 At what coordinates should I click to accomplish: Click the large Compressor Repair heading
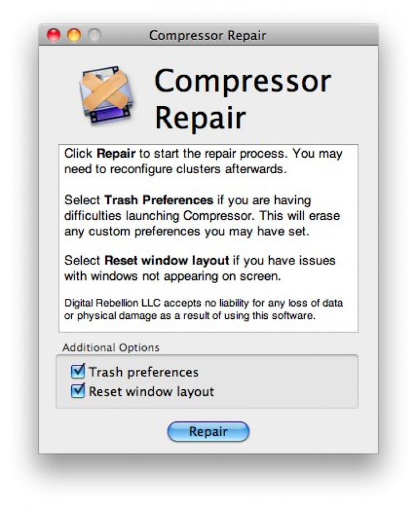coord(242,99)
